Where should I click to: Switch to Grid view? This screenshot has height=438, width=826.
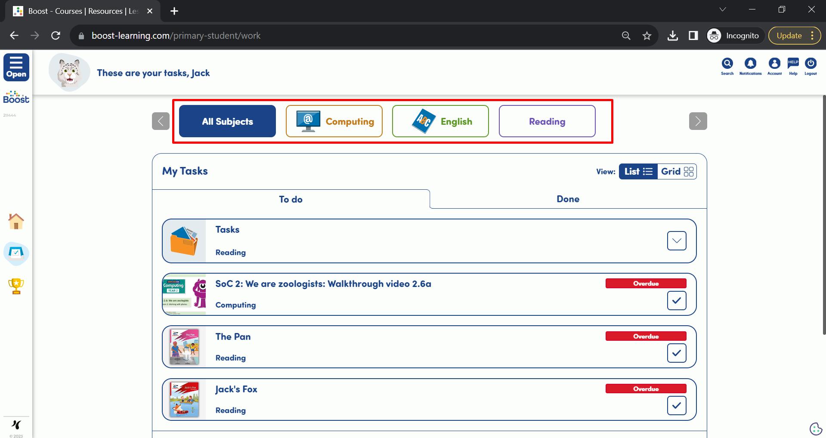click(677, 171)
